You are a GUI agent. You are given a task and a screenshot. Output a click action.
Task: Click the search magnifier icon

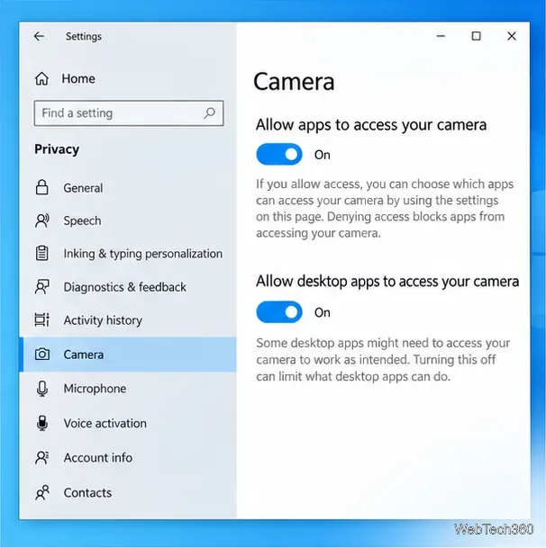(x=209, y=112)
